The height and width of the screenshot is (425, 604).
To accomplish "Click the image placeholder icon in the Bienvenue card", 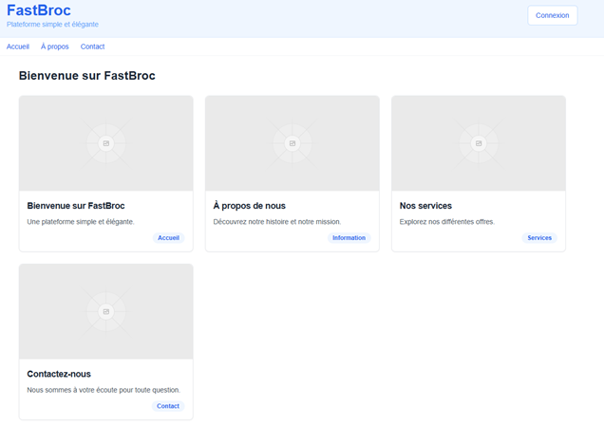I will 106,143.
